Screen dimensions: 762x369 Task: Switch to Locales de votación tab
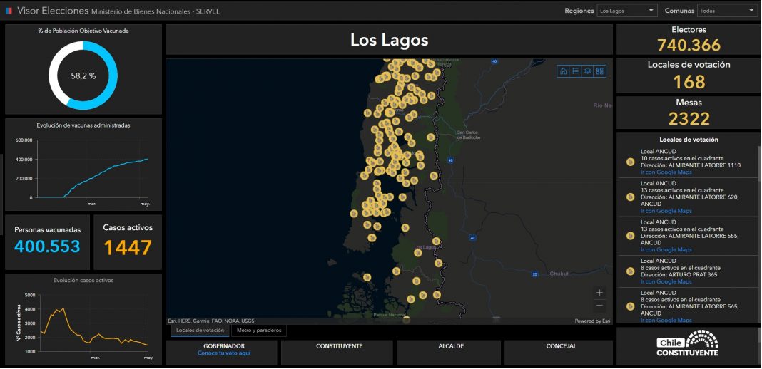pyautogui.click(x=200, y=331)
